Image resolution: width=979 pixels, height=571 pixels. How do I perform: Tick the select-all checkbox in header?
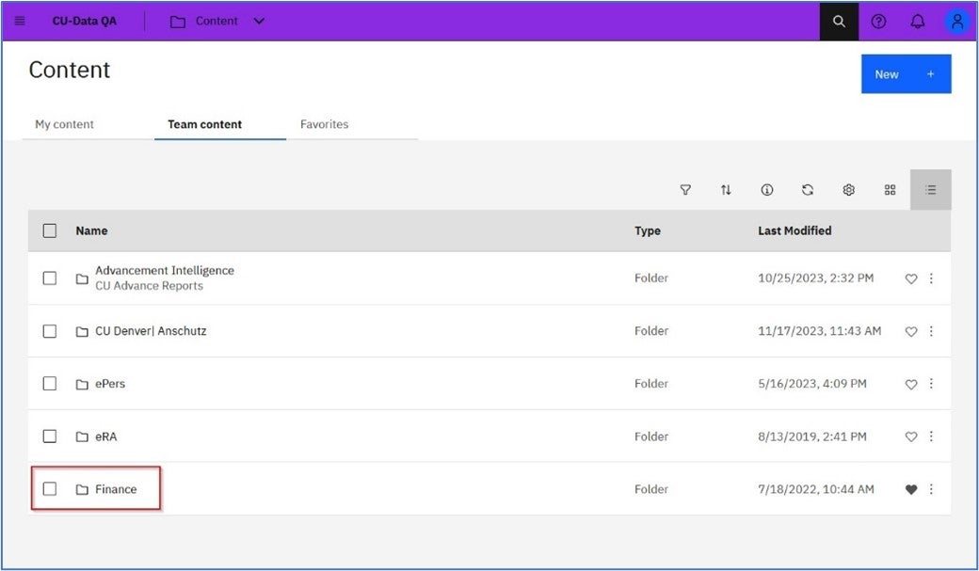click(x=49, y=230)
